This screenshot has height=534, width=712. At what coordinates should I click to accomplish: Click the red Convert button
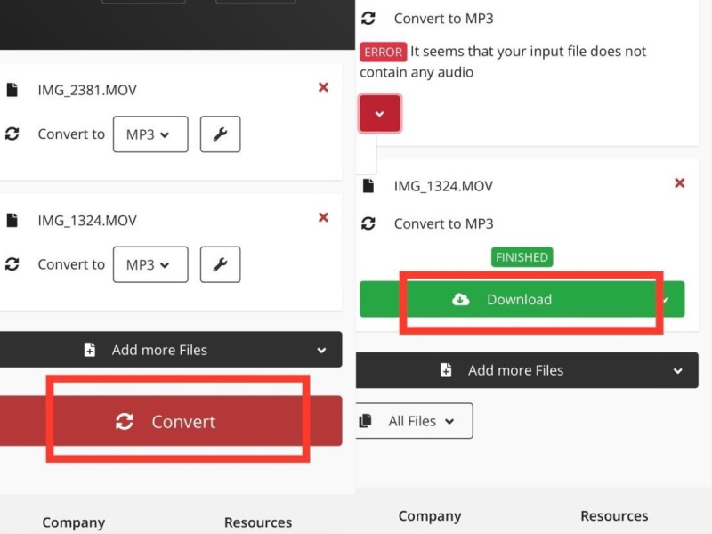pos(169,422)
